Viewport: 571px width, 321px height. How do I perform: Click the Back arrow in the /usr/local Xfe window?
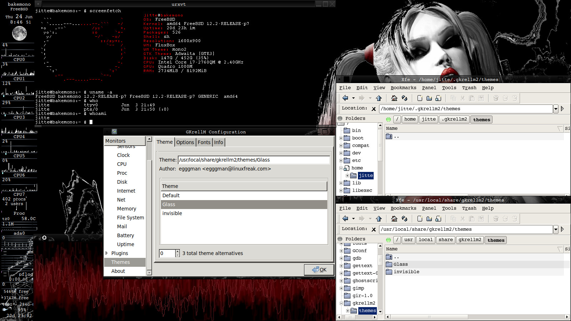(345, 219)
